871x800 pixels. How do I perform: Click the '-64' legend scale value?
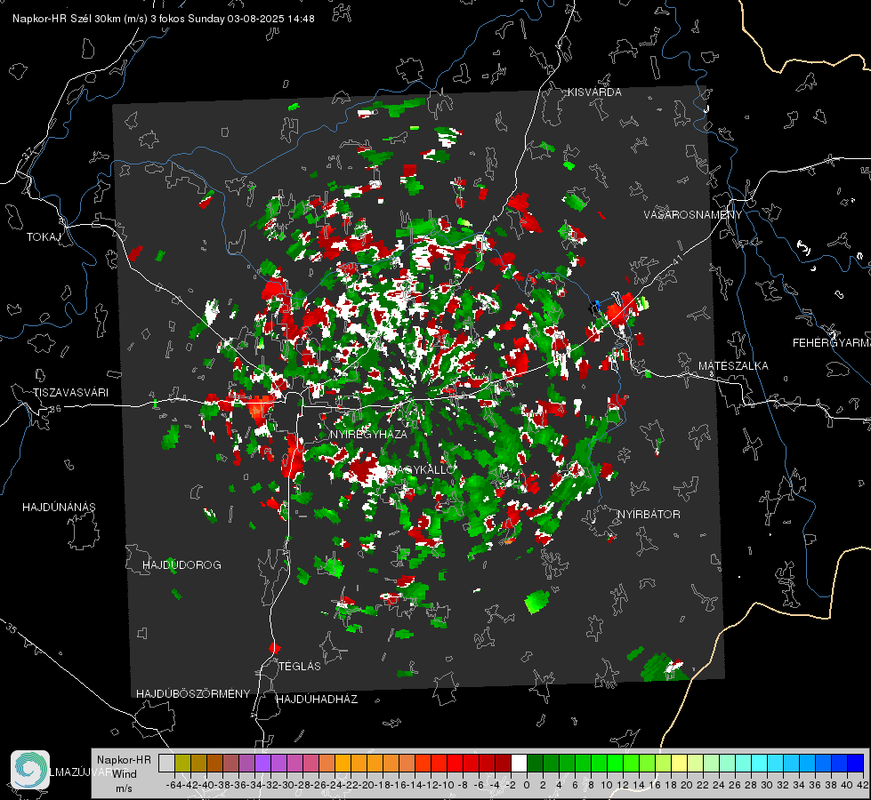click(174, 785)
